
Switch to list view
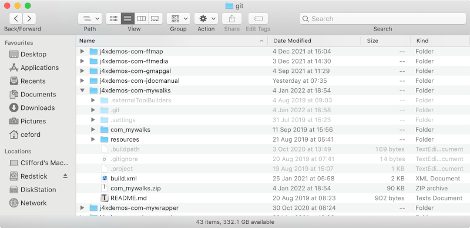tap(127, 19)
